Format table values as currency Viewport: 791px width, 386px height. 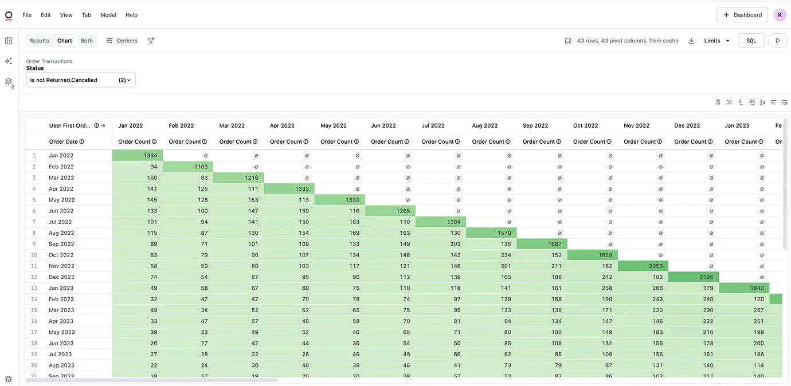coord(718,101)
